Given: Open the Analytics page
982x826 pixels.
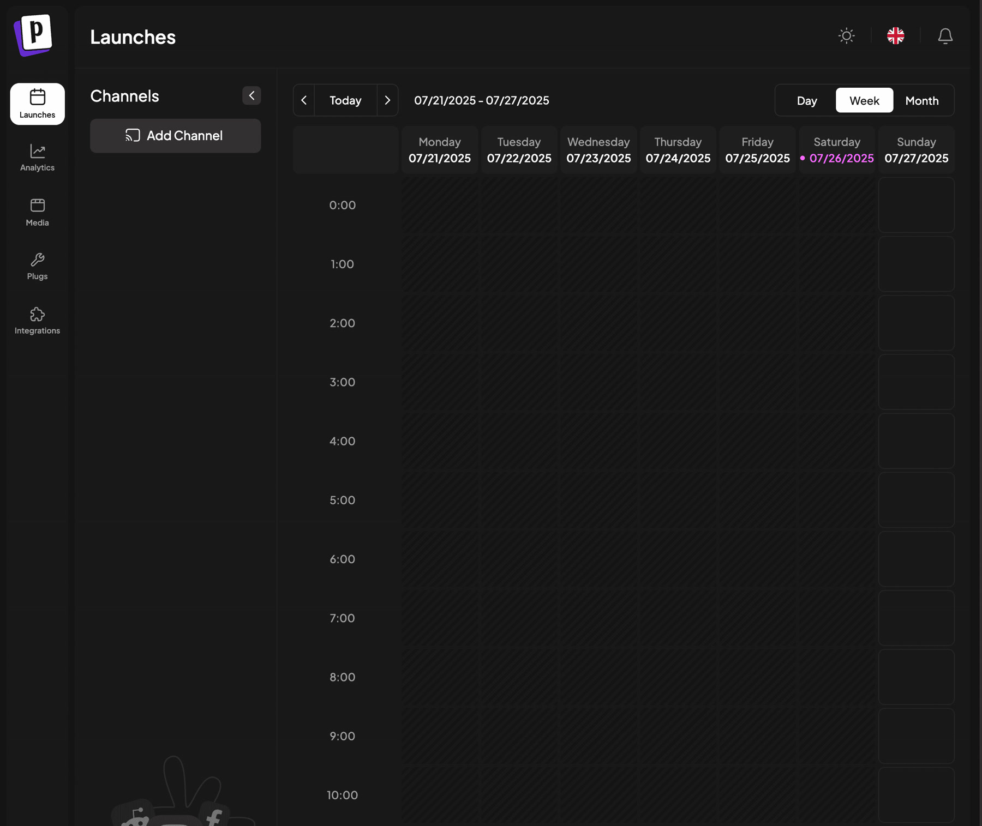Looking at the screenshot, I should pyautogui.click(x=37, y=158).
